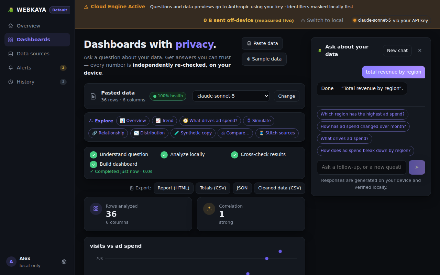
Task: Open the Overview sidebar page
Action: click(37, 26)
